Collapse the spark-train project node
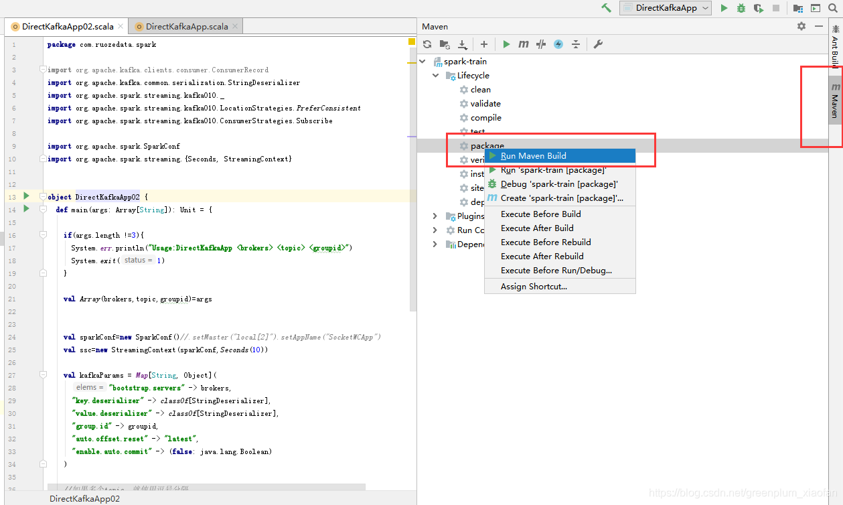This screenshot has width=843, height=505. point(422,62)
